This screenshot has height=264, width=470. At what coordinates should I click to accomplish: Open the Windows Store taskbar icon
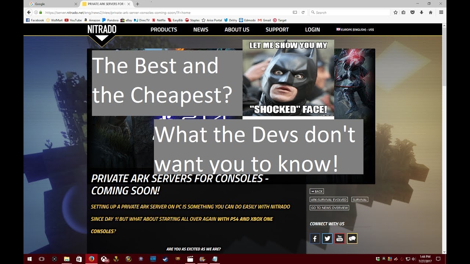(79, 259)
